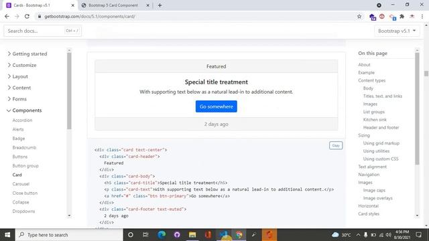Open the volume control in system tray
The image size is (429, 241).
click(x=388, y=235)
